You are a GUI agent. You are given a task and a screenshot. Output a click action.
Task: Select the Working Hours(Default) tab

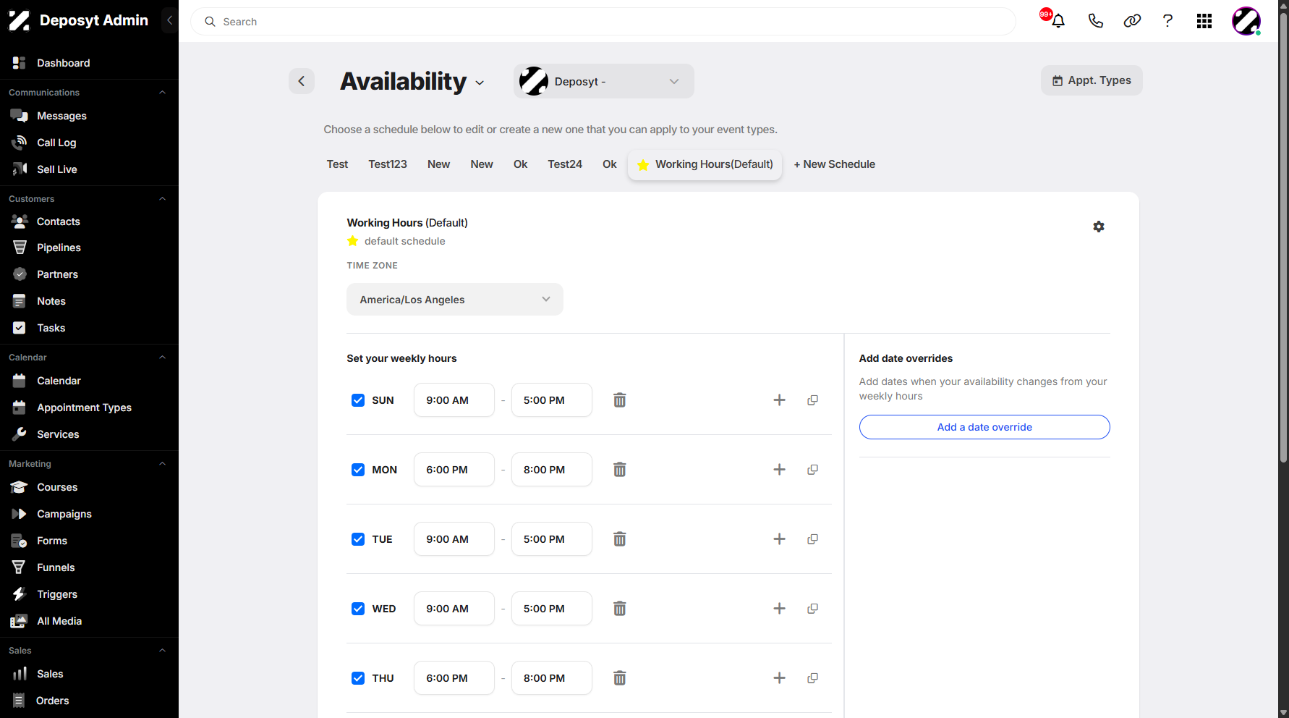[705, 165]
